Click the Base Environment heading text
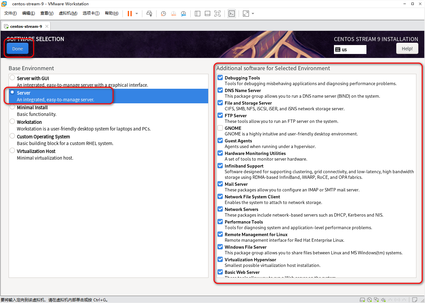 coord(31,68)
